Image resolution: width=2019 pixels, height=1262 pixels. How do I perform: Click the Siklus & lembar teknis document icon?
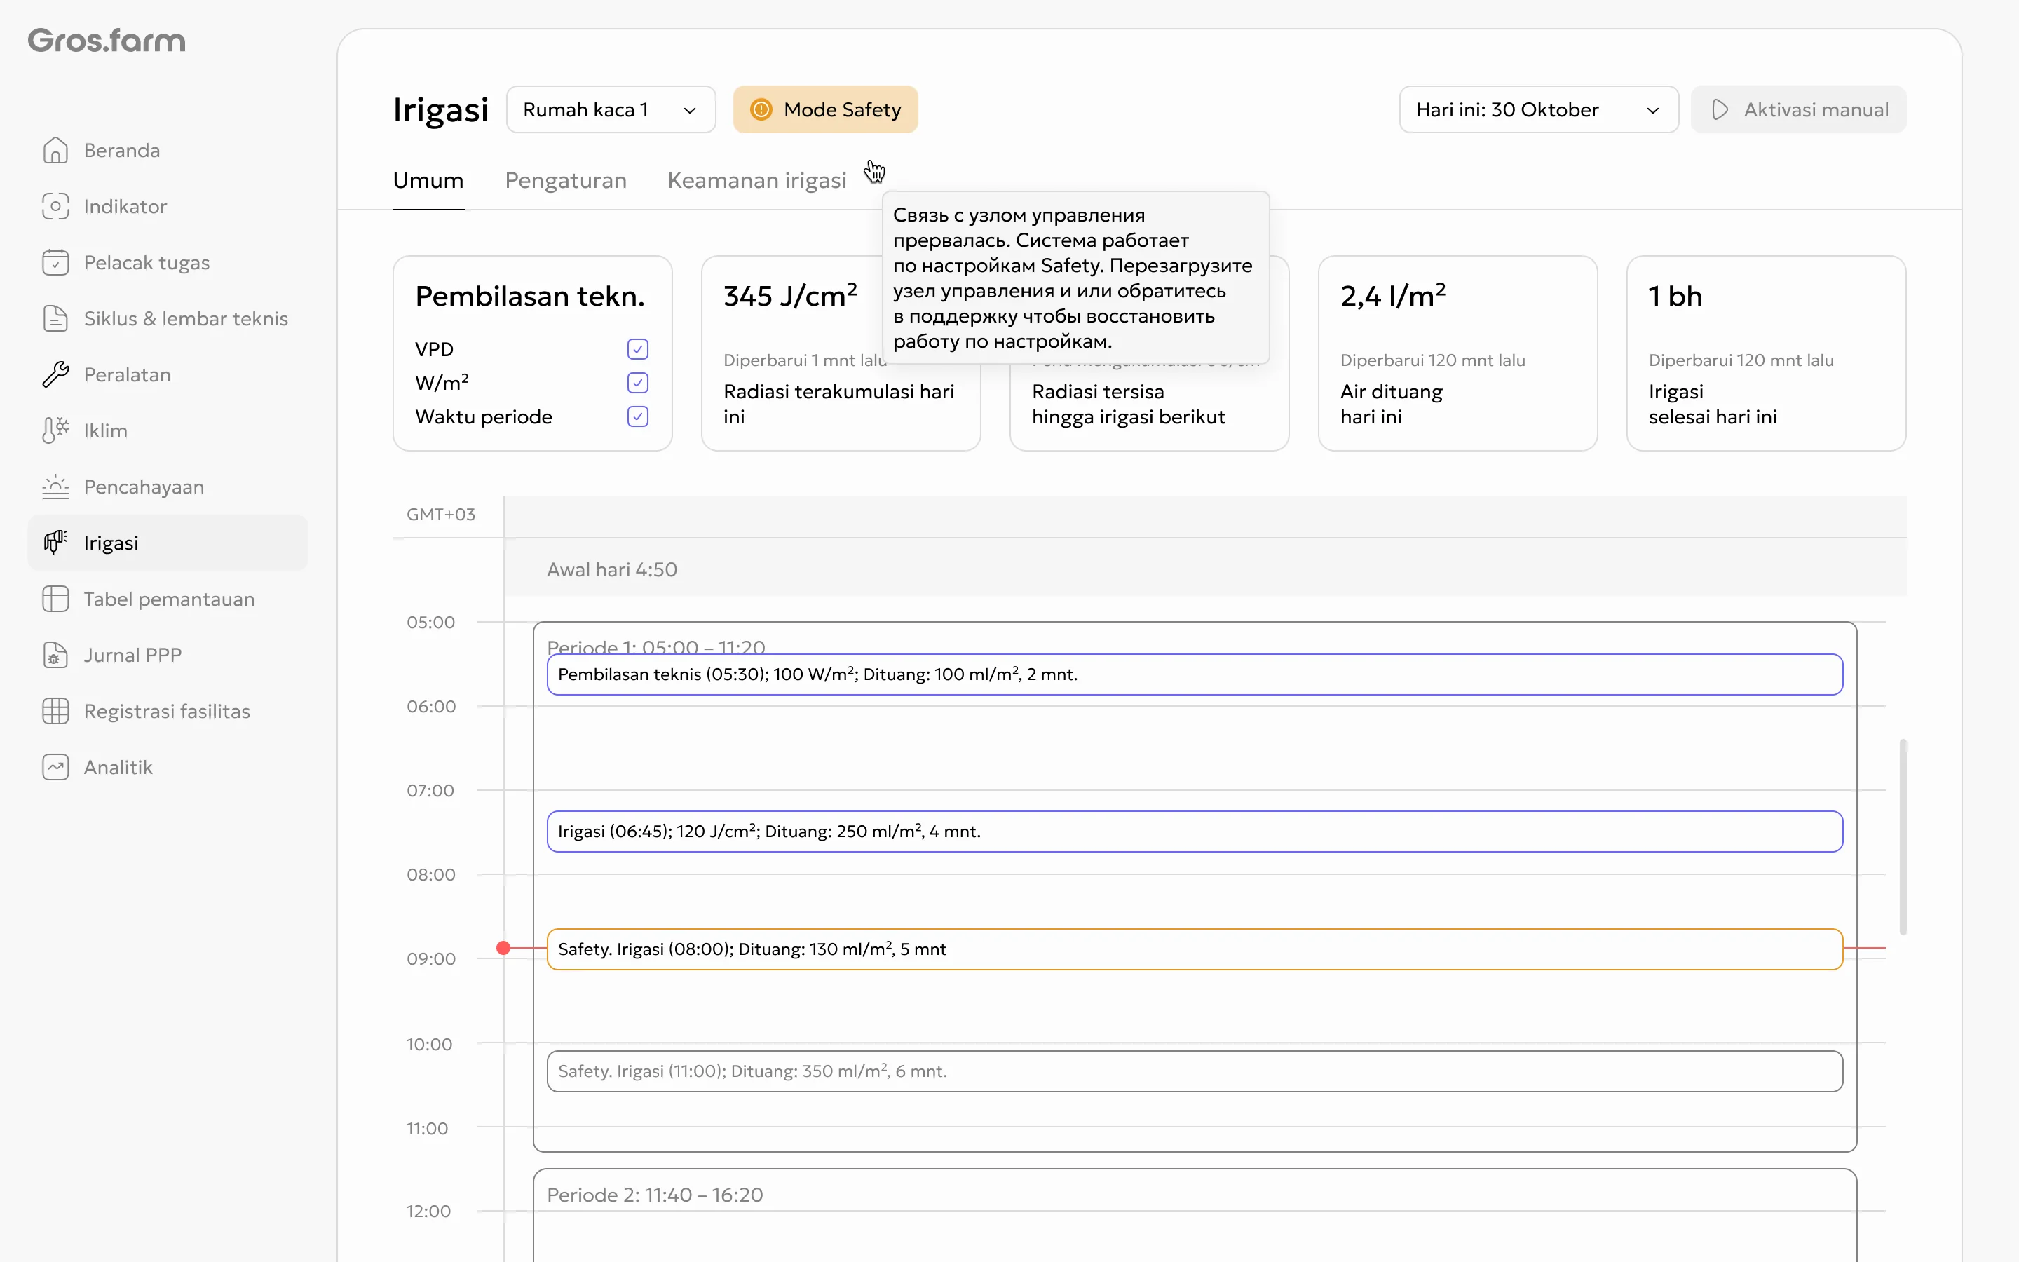coord(55,318)
